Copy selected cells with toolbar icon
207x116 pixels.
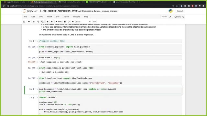click(38, 22)
